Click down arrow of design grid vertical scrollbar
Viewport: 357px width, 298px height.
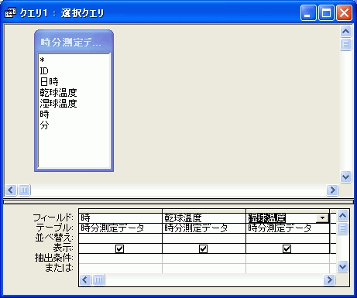tap(342, 266)
